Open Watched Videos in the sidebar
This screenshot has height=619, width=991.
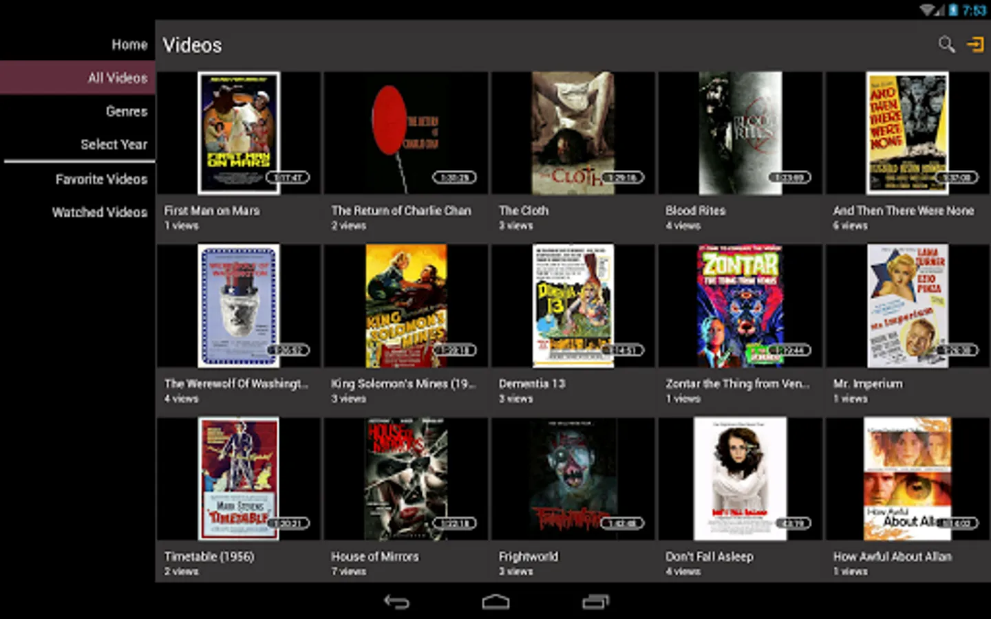click(x=100, y=212)
